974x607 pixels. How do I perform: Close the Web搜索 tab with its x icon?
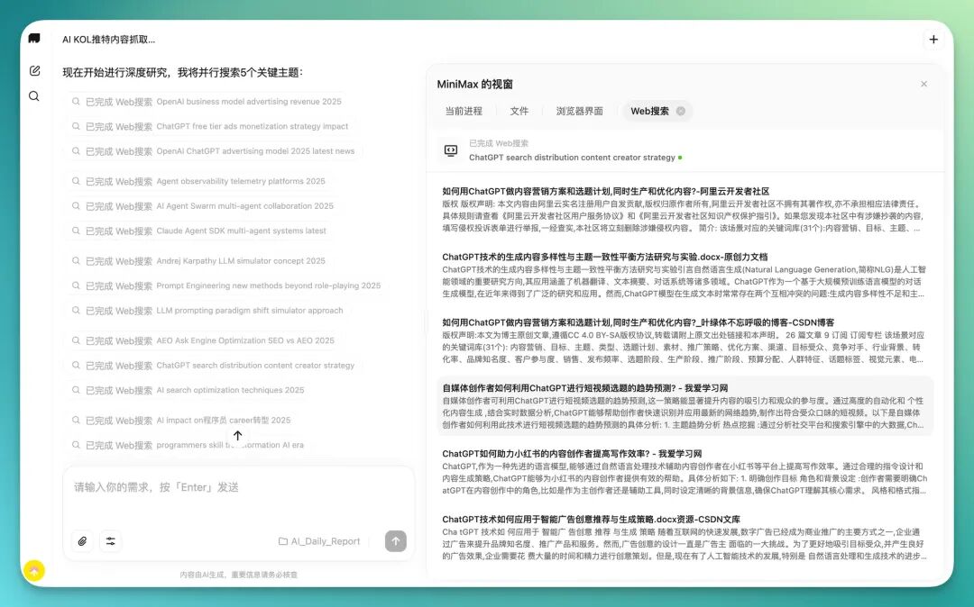pyautogui.click(x=681, y=111)
